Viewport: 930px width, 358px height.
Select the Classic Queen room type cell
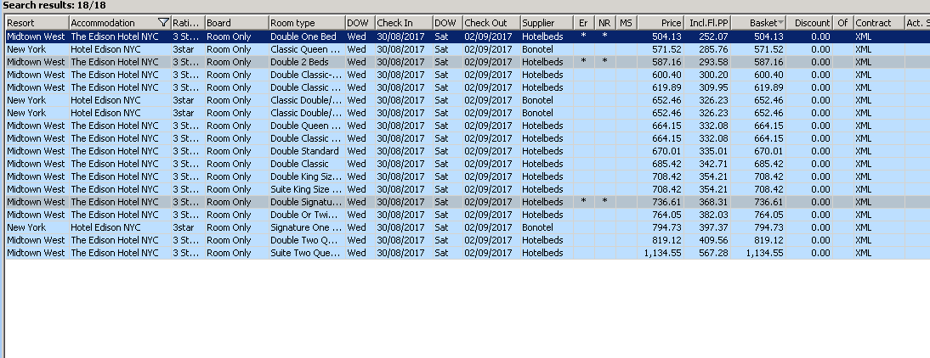point(307,49)
